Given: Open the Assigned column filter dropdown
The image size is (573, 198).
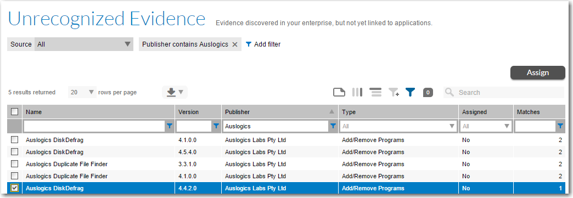Looking at the screenshot, I should (486, 126).
